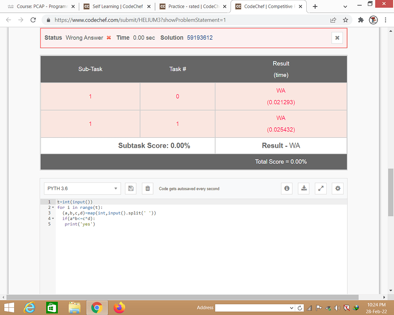The height and width of the screenshot is (315, 394).
Task: Reload the page with the refresh button
Action: 33,20
